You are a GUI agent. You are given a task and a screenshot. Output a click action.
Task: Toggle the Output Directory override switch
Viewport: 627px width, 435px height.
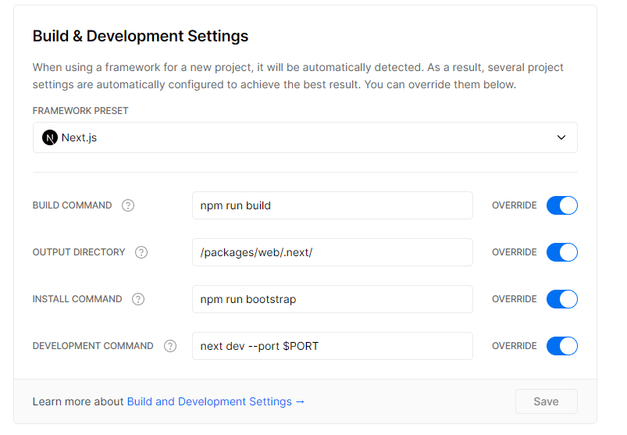point(562,252)
